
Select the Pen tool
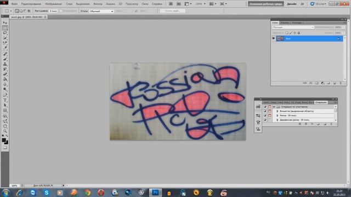(5, 95)
